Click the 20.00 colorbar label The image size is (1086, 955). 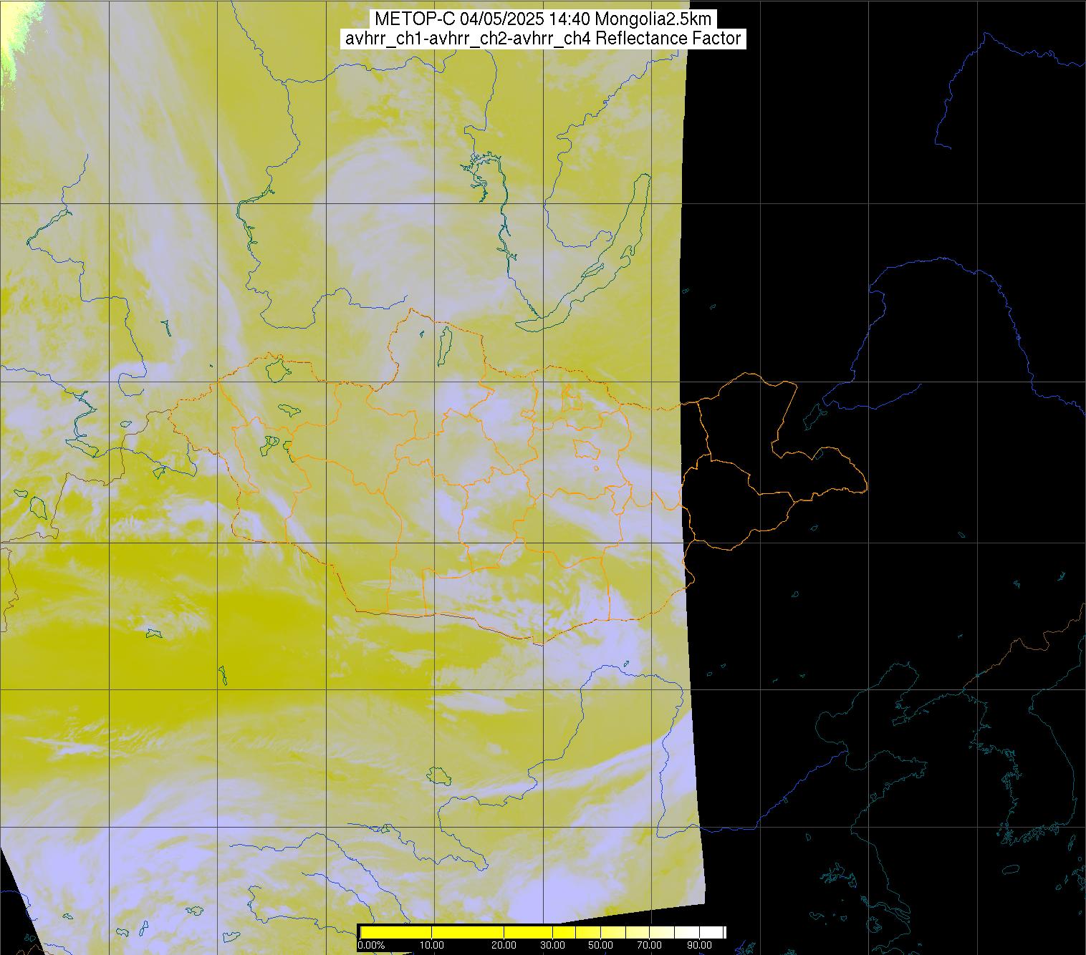504,946
